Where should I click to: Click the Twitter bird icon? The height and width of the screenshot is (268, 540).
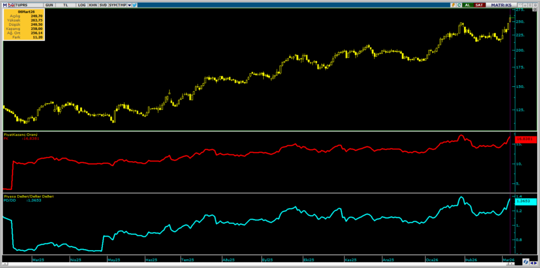[x=135, y=4]
